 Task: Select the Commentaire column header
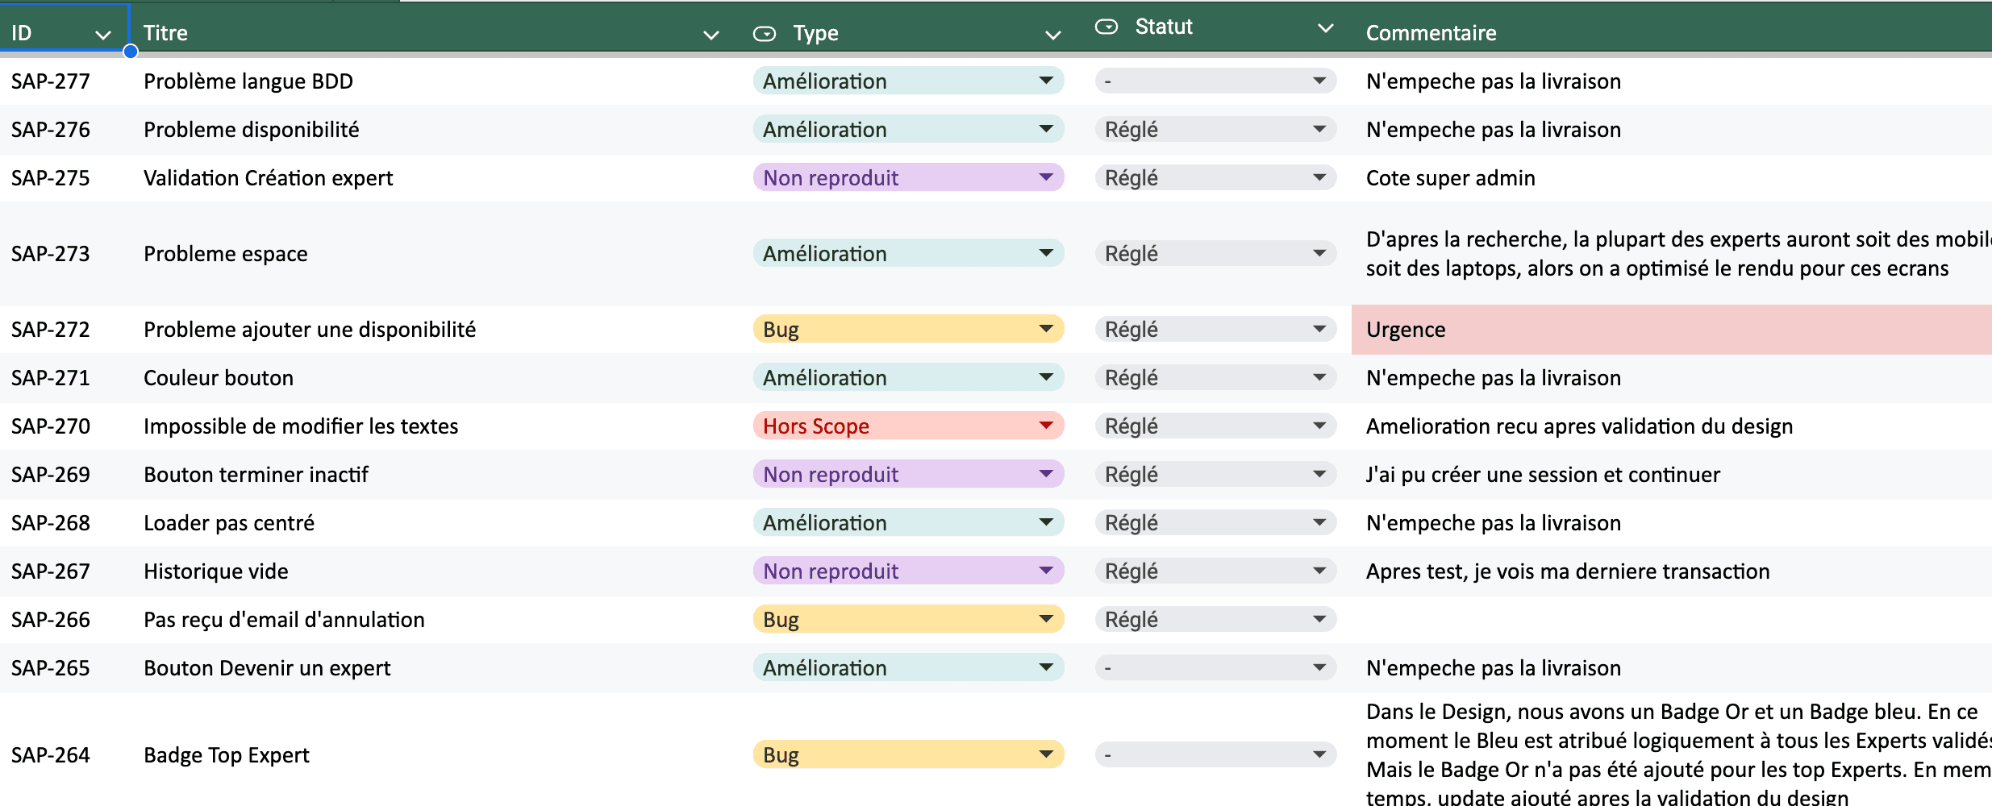tap(1431, 33)
